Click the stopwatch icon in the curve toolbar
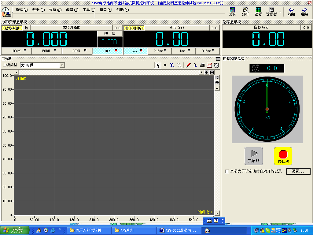313x235 pixels. [x=216, y=65]
